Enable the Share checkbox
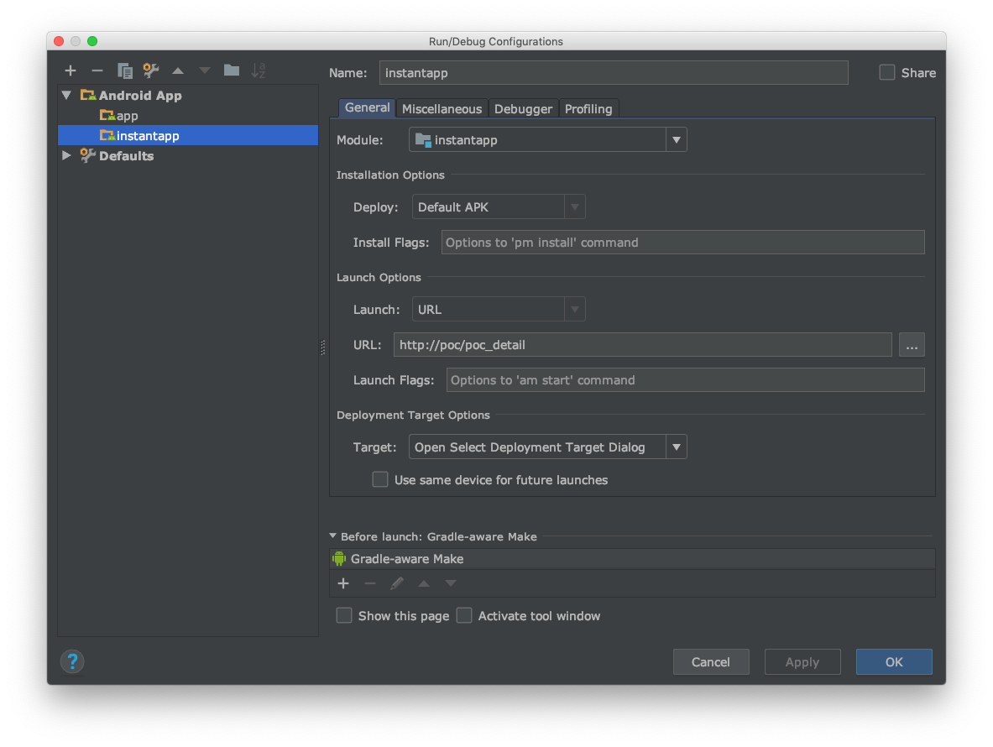Image resolution: width=993 pixels, height=747 pixels. pos(886,73)
